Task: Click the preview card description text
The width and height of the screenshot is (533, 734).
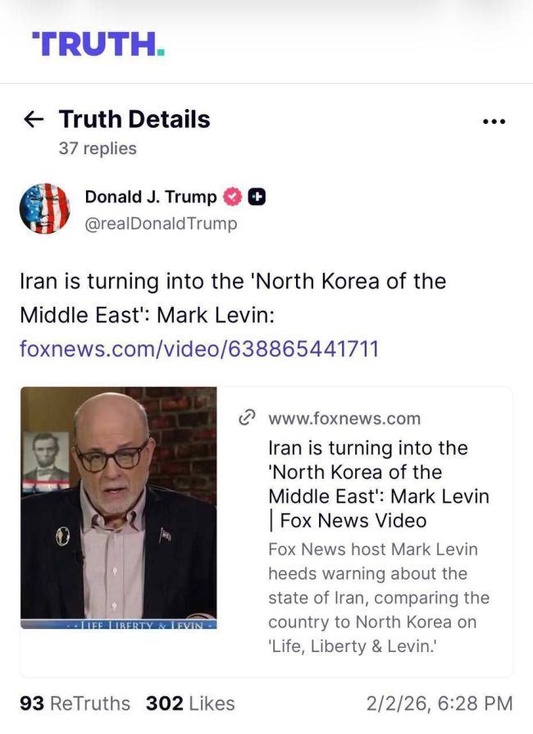Action: tap(379, 597)
